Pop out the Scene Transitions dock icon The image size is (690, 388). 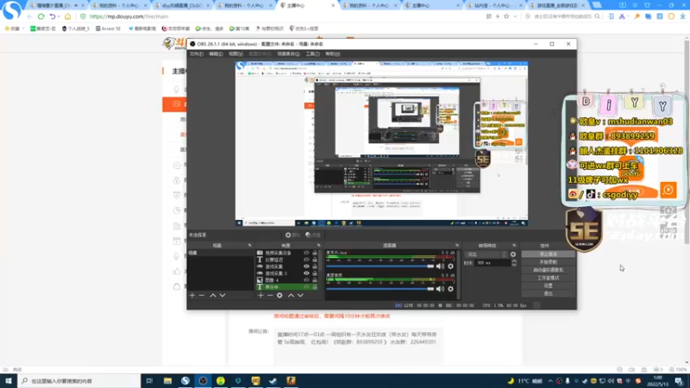tap(514, 246)
